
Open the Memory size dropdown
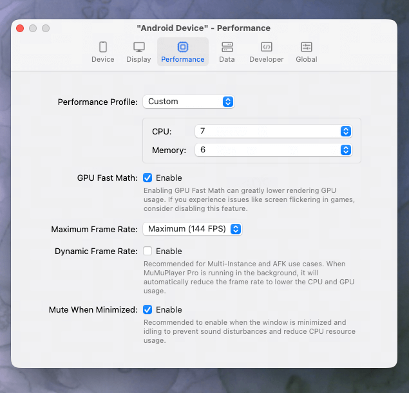point(273,150)
